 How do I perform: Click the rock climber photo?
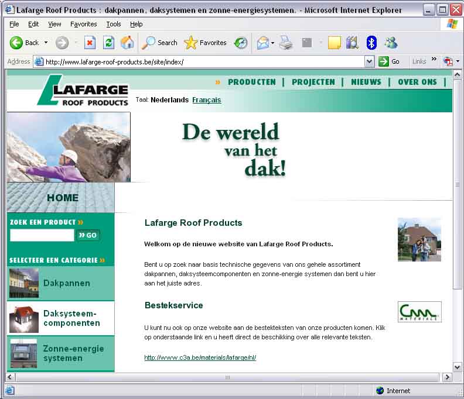click(69, 147)
